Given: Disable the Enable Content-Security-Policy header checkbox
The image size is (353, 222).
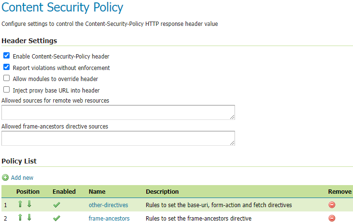Looking at the screenshot, I should pos(7,56).
